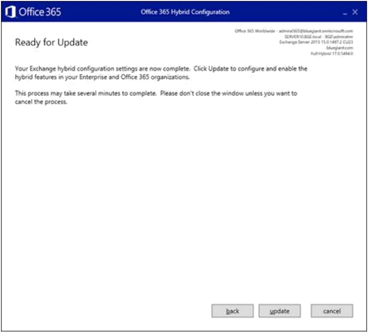Go back with the back button
This screenshot has height=333, width=368.
[x=232, y=311]
